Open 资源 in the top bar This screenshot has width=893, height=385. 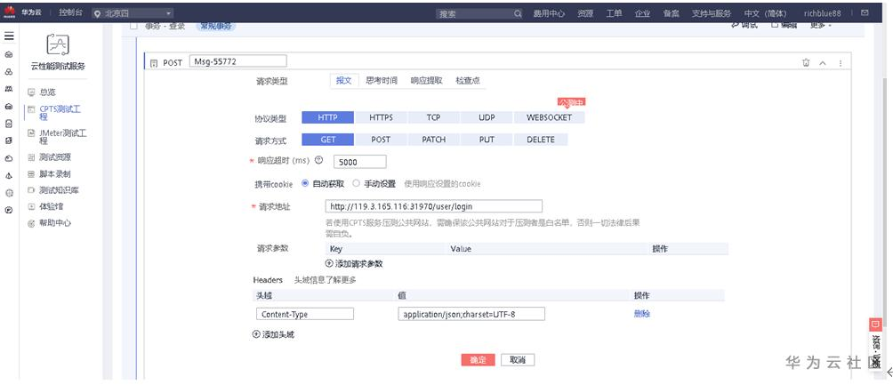tap(585, 13)
